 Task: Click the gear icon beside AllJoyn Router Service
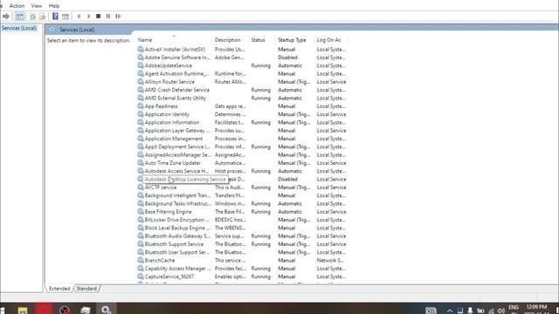(141, 81)
